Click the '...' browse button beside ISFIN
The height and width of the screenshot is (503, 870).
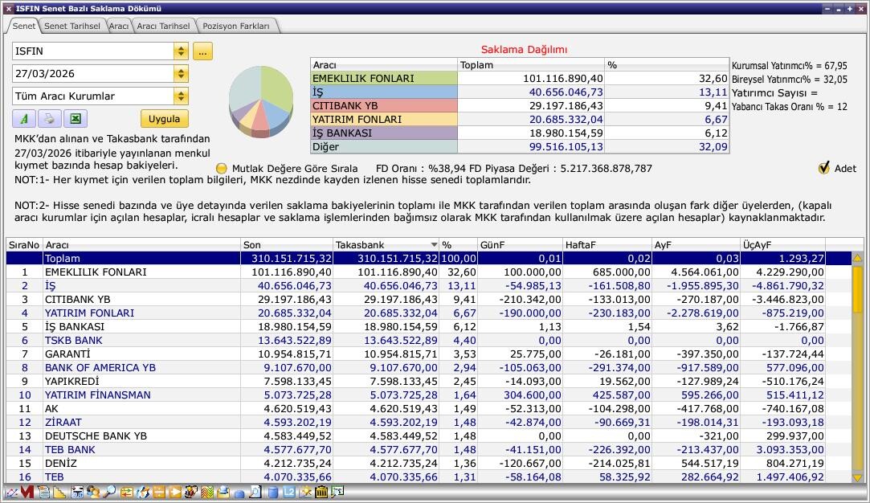click(202, 51)
